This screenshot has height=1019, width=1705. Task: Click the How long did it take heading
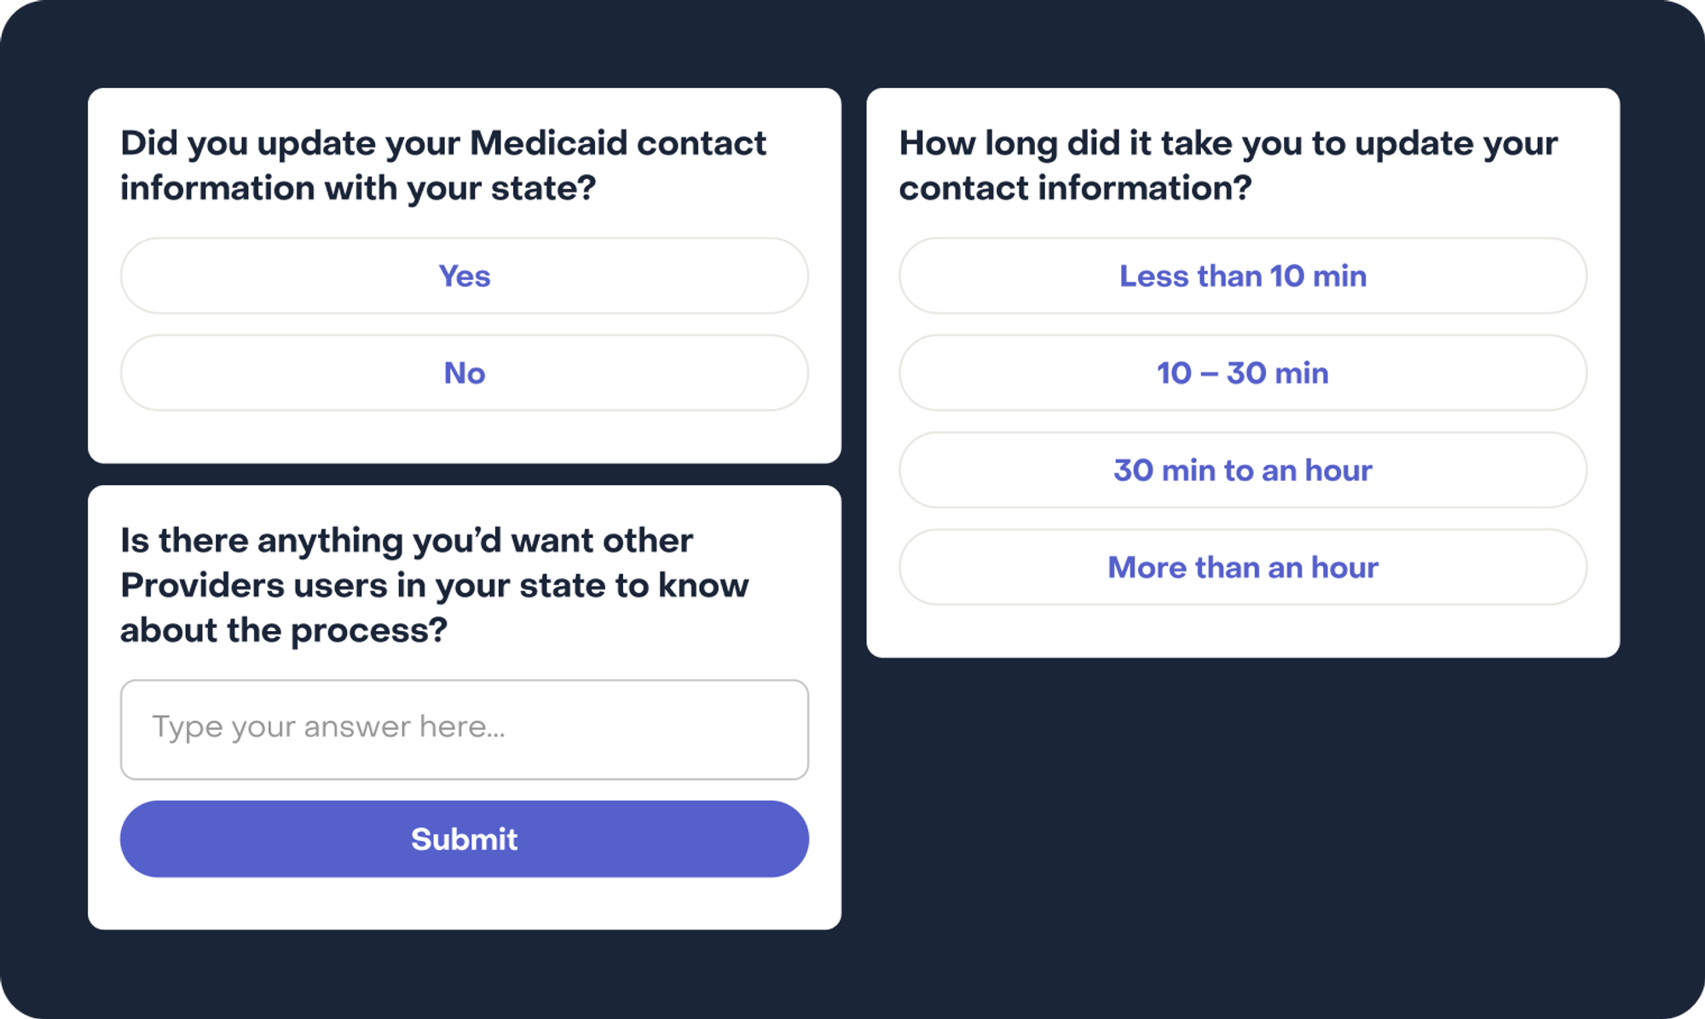tap(1228, 165)
